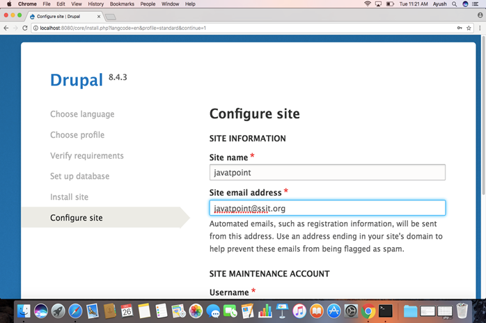Screen dimensions: 486x323
Task: Open System Preferences gear in dock
Action: tap(351, 311)
